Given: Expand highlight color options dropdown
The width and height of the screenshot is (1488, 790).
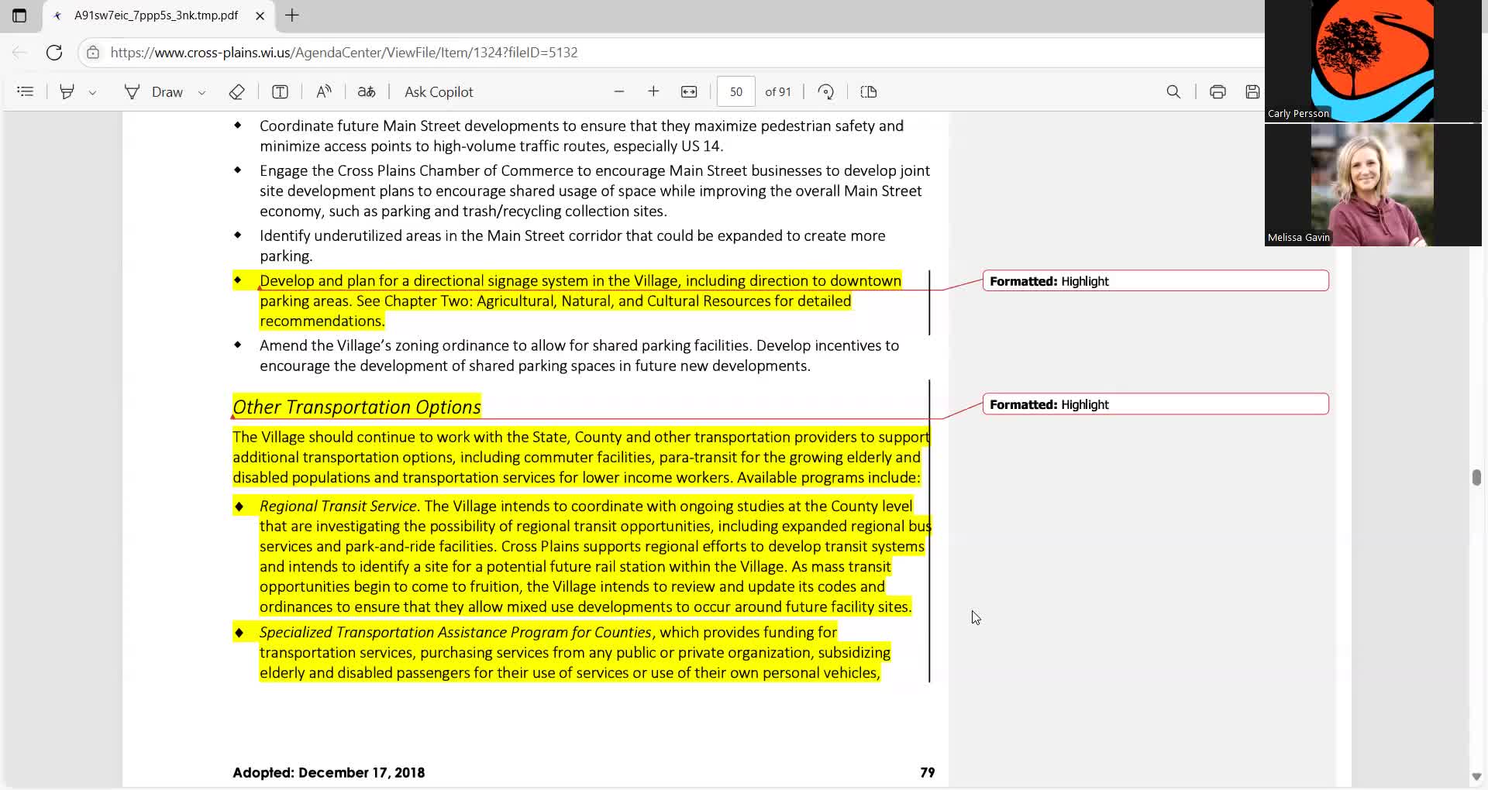Looking at the screenshot, I should [92, 92].
